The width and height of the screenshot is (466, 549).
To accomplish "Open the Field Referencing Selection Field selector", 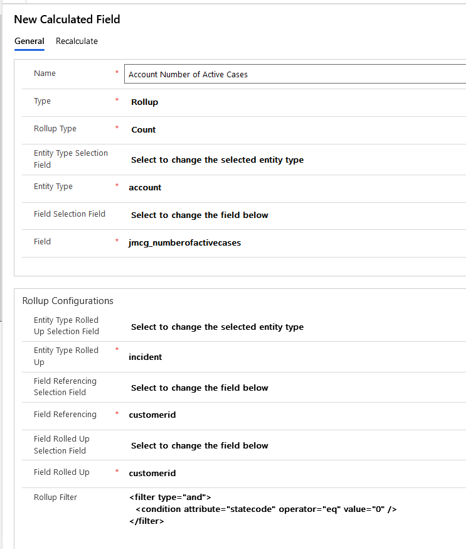I will point(199,388).
